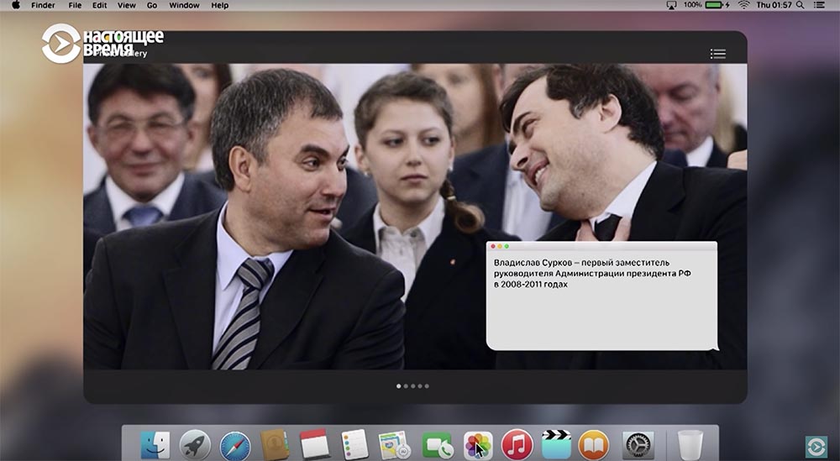Open the Help menu

click(219, 5)
